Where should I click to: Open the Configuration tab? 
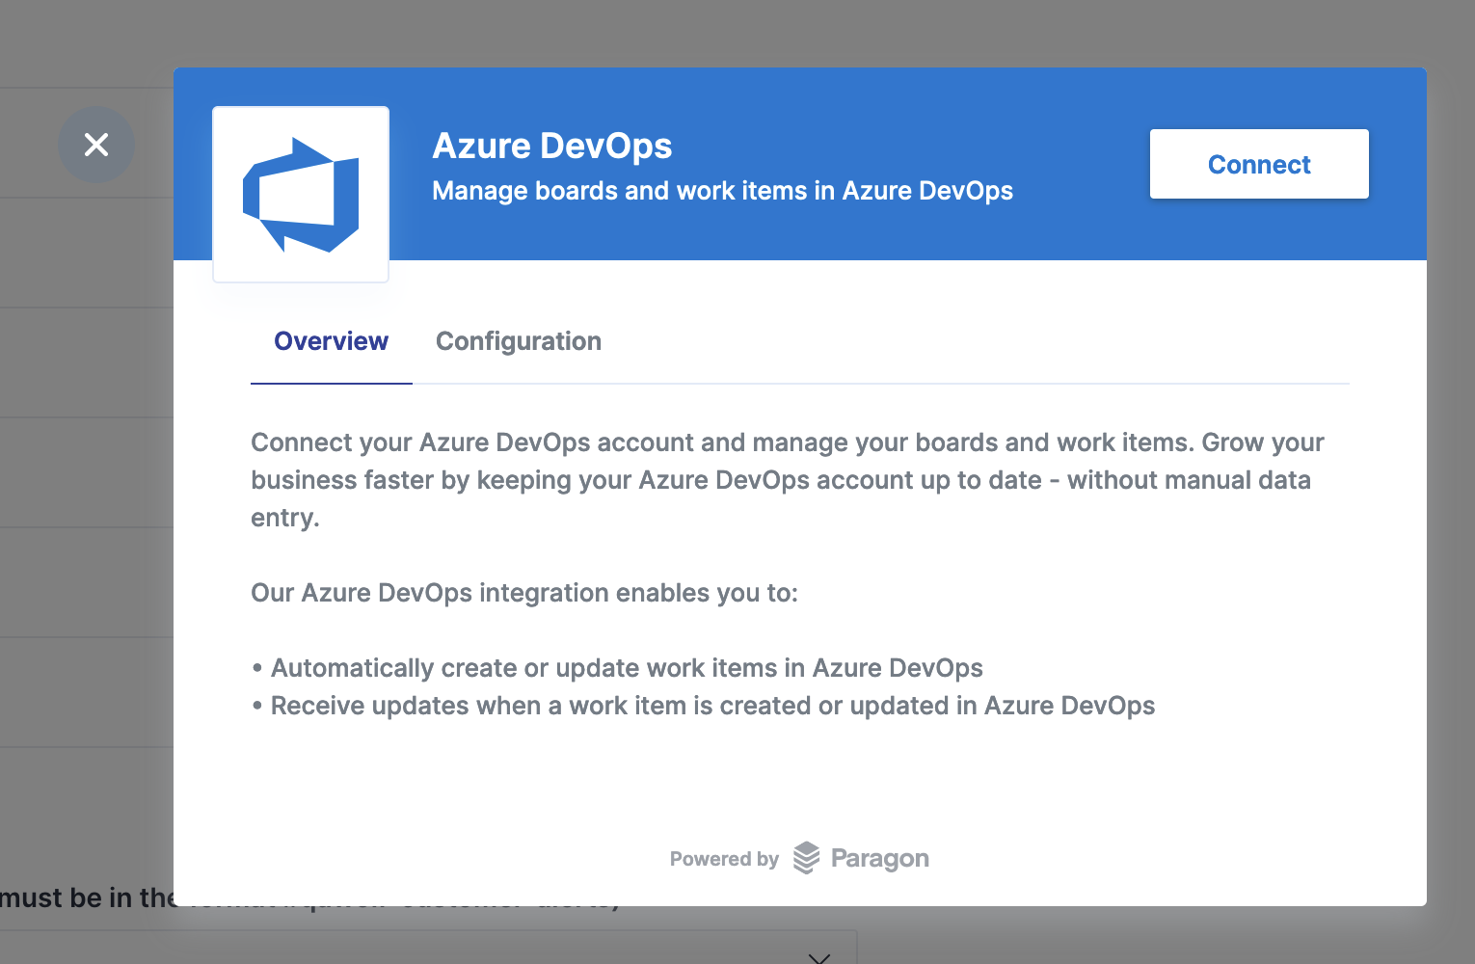coord(519,341)
